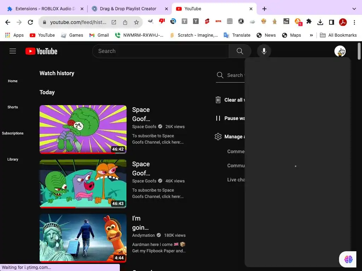
Task: Open the Apps bookmark
Action: [x=14, y=35]
